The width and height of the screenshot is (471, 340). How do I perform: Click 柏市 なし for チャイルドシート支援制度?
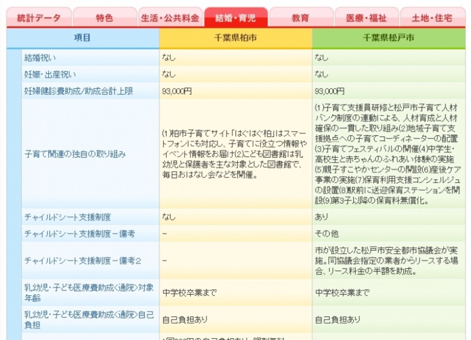169,216
